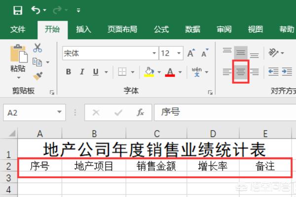
Task: Click the Increase Indent icon
Action: coord(287,72)
